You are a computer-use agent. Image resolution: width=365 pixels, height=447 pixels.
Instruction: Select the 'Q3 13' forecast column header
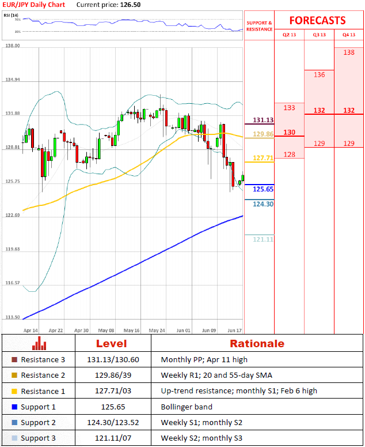pos(319,35)
